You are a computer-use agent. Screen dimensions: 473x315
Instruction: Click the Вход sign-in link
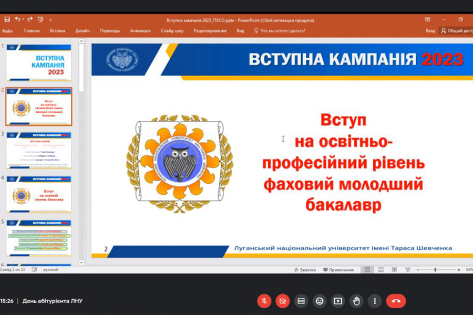pos(430,31)
